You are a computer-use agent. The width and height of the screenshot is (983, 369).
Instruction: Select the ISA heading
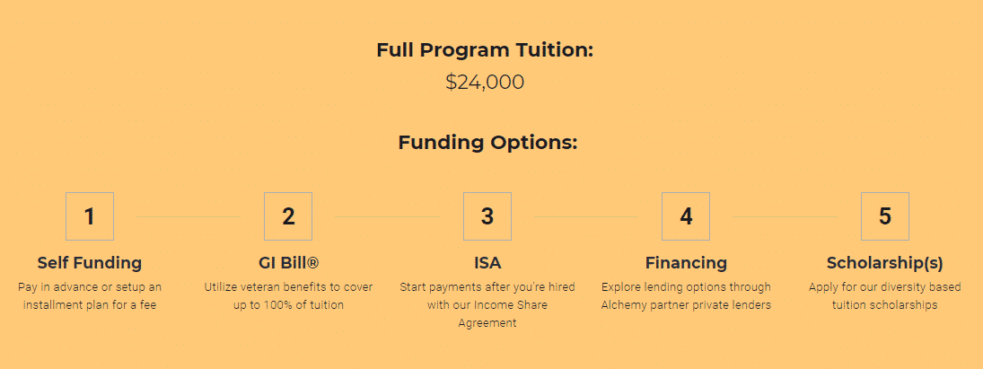[x=487, y=262]
